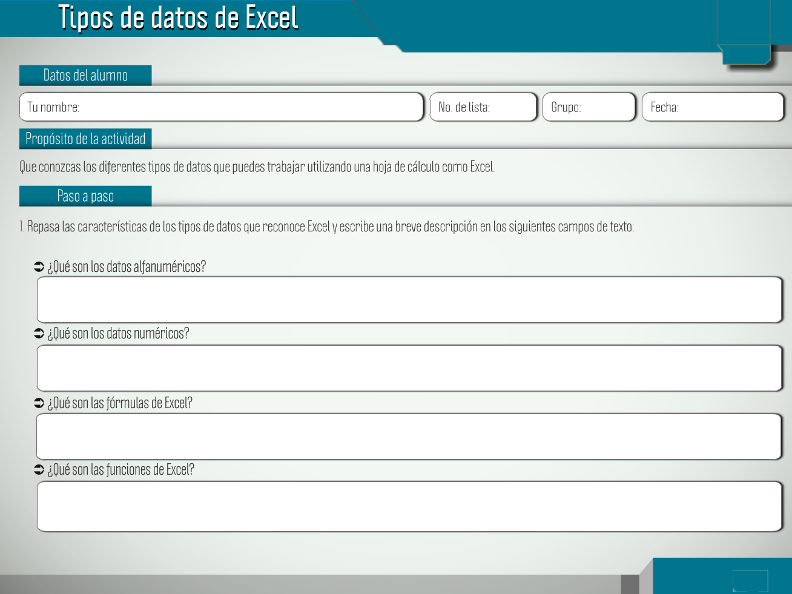The image size is (792, 594).
Task: Click the arrow bullet beside the alfanuméricos question
Action: point(39,267)
